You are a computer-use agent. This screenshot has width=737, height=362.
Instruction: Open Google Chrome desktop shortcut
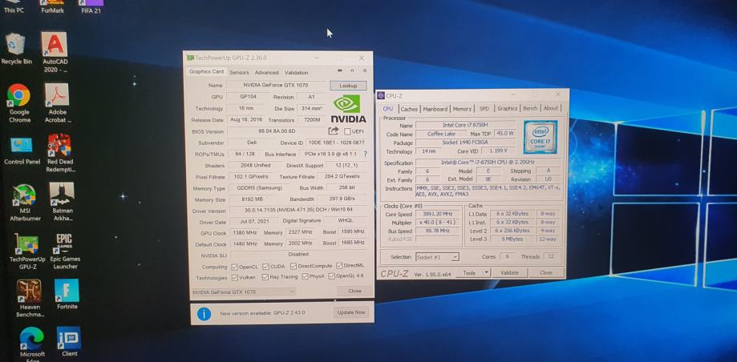[x=19, y=103]
